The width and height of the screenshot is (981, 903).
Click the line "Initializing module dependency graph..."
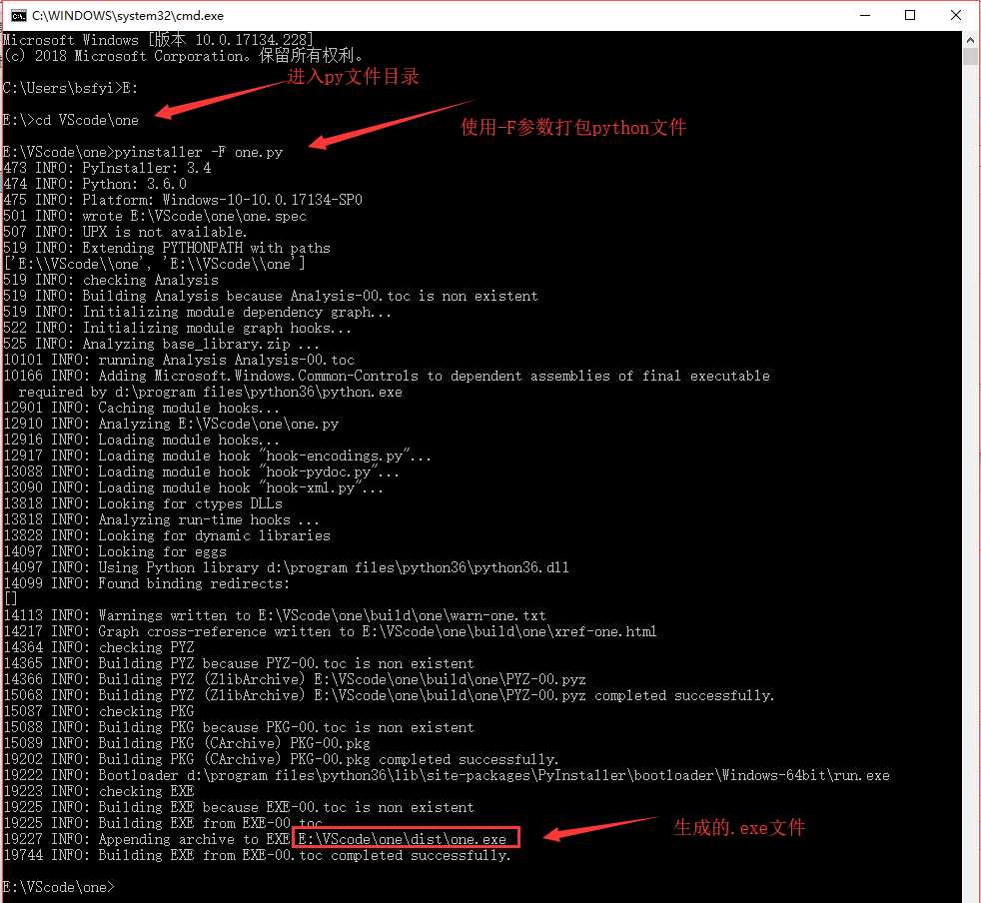tap(237, 312)
